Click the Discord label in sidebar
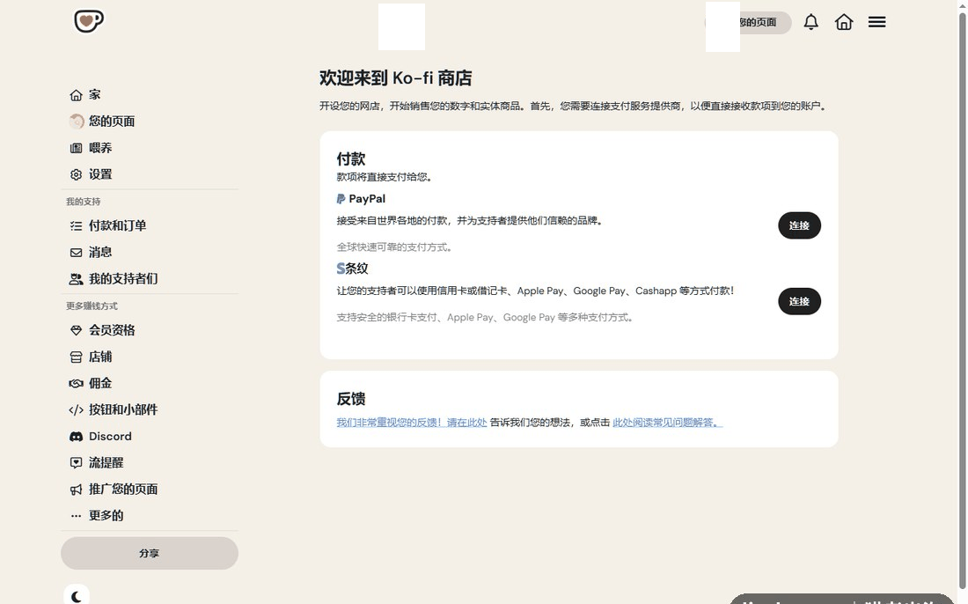This screenshot has width=968, height=604. (110, 437)
